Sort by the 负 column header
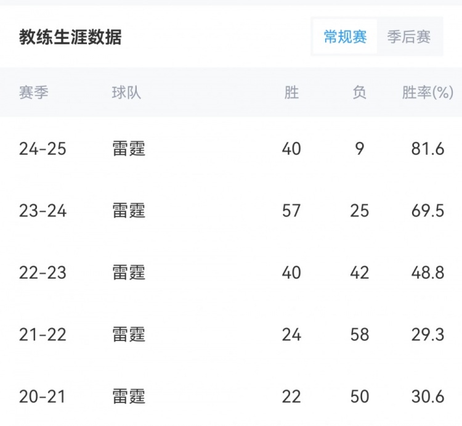The width and height of the screenshot is (462, 426). coord(359,92)
